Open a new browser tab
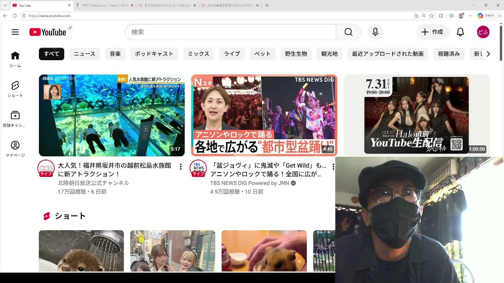 coord(267,5)
